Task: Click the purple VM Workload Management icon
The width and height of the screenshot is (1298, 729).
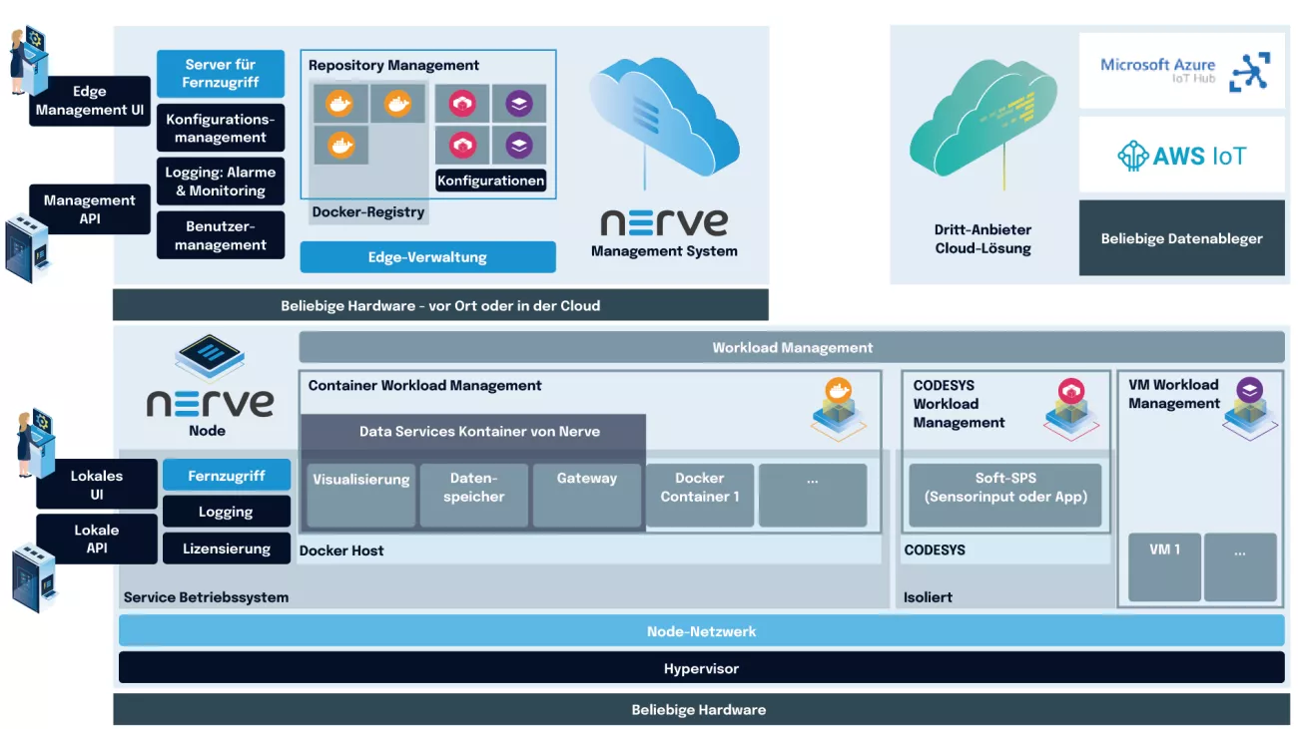Action: (x=1250, y=406)
